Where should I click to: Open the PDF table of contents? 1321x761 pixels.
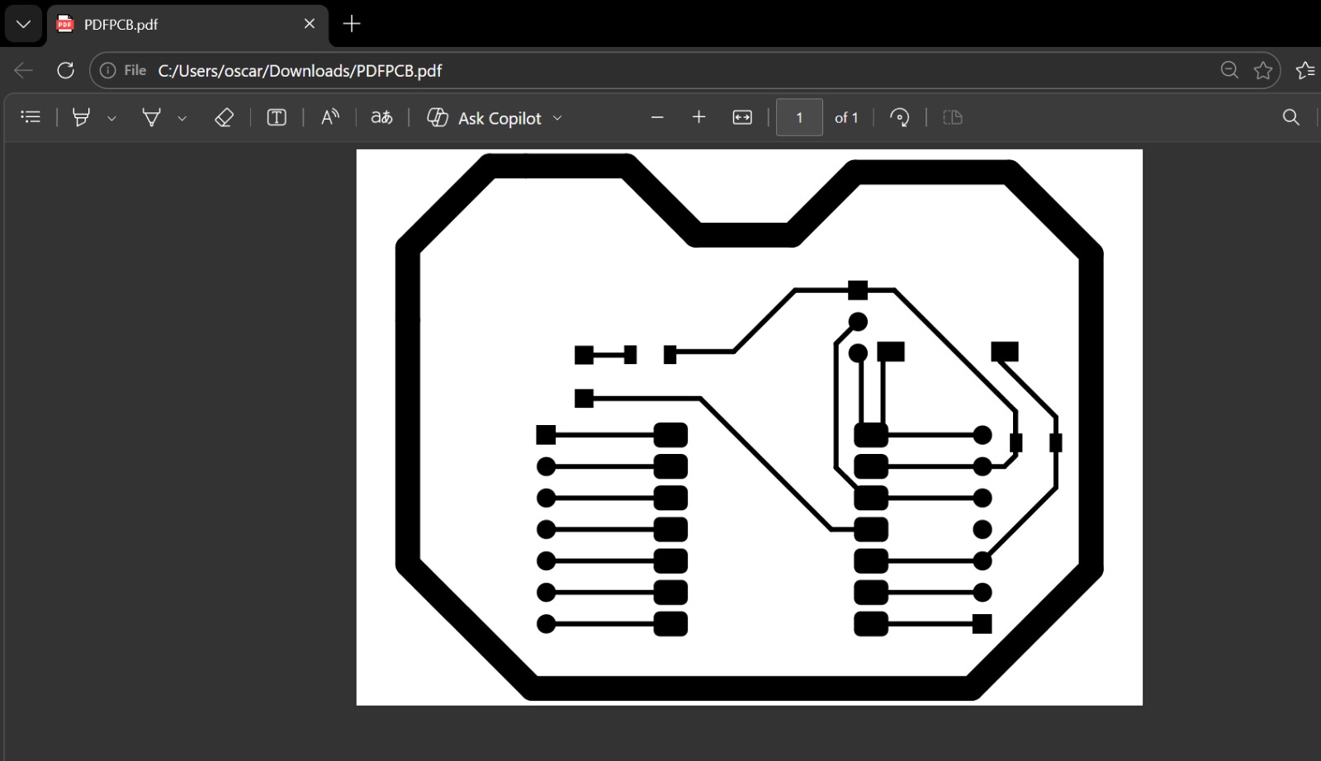coord(31,117)
